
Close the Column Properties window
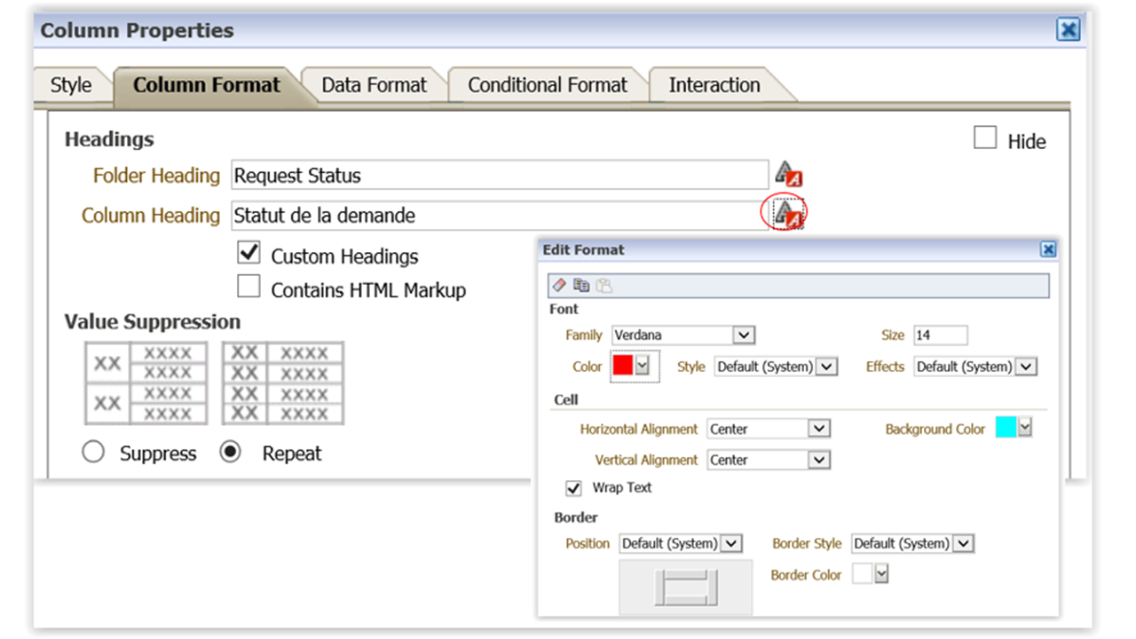[x=1069, y=30]
